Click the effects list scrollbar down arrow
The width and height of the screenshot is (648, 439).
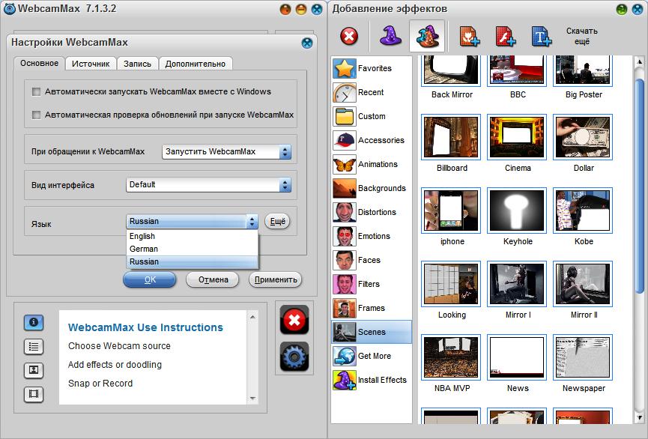(x=639, y=417)
